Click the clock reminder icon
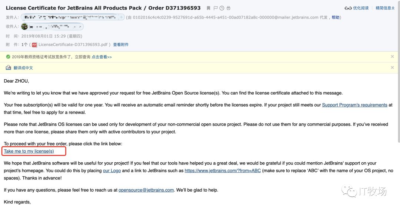 [222, 8]
